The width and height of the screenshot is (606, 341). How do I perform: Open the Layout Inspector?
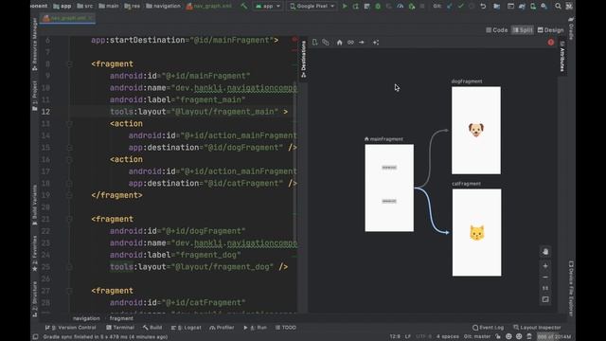coord(537,327)
